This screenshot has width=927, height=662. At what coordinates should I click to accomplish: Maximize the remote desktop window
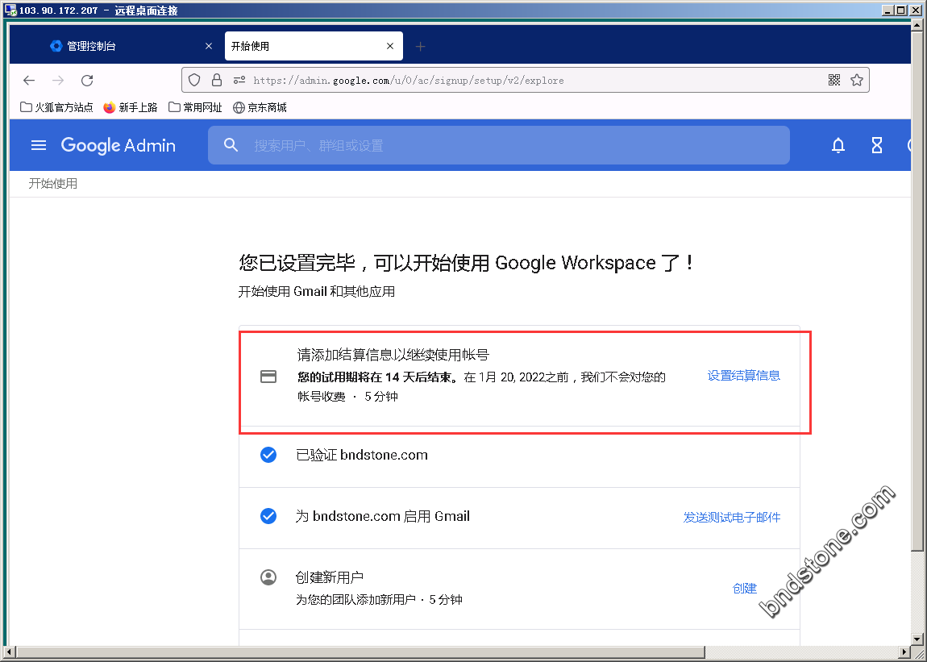pos(900,10)
